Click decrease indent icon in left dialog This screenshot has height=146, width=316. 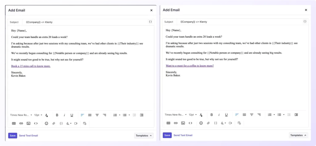point(135,115)
